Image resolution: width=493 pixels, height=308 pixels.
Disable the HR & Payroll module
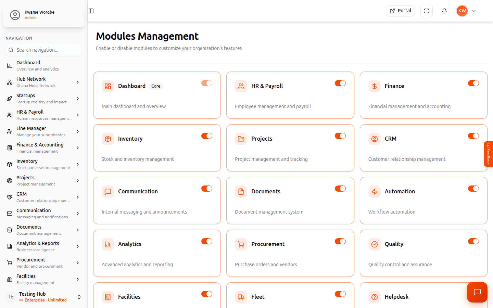coord(340,83)
